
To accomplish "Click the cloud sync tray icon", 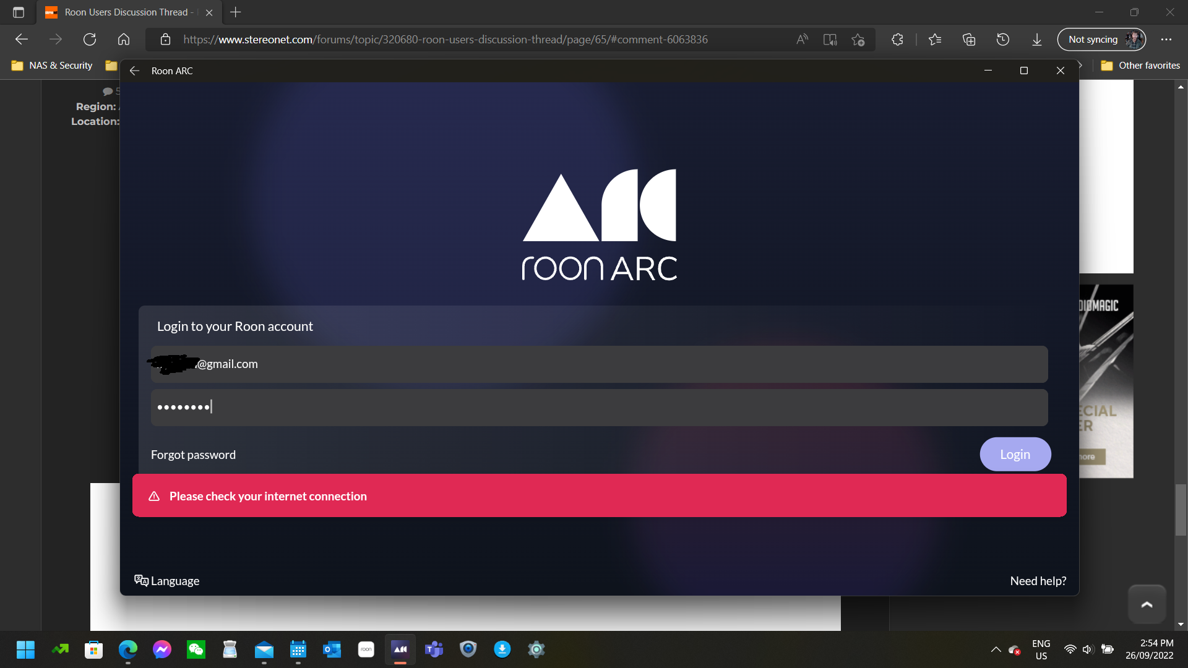I will pos(1015,649).
